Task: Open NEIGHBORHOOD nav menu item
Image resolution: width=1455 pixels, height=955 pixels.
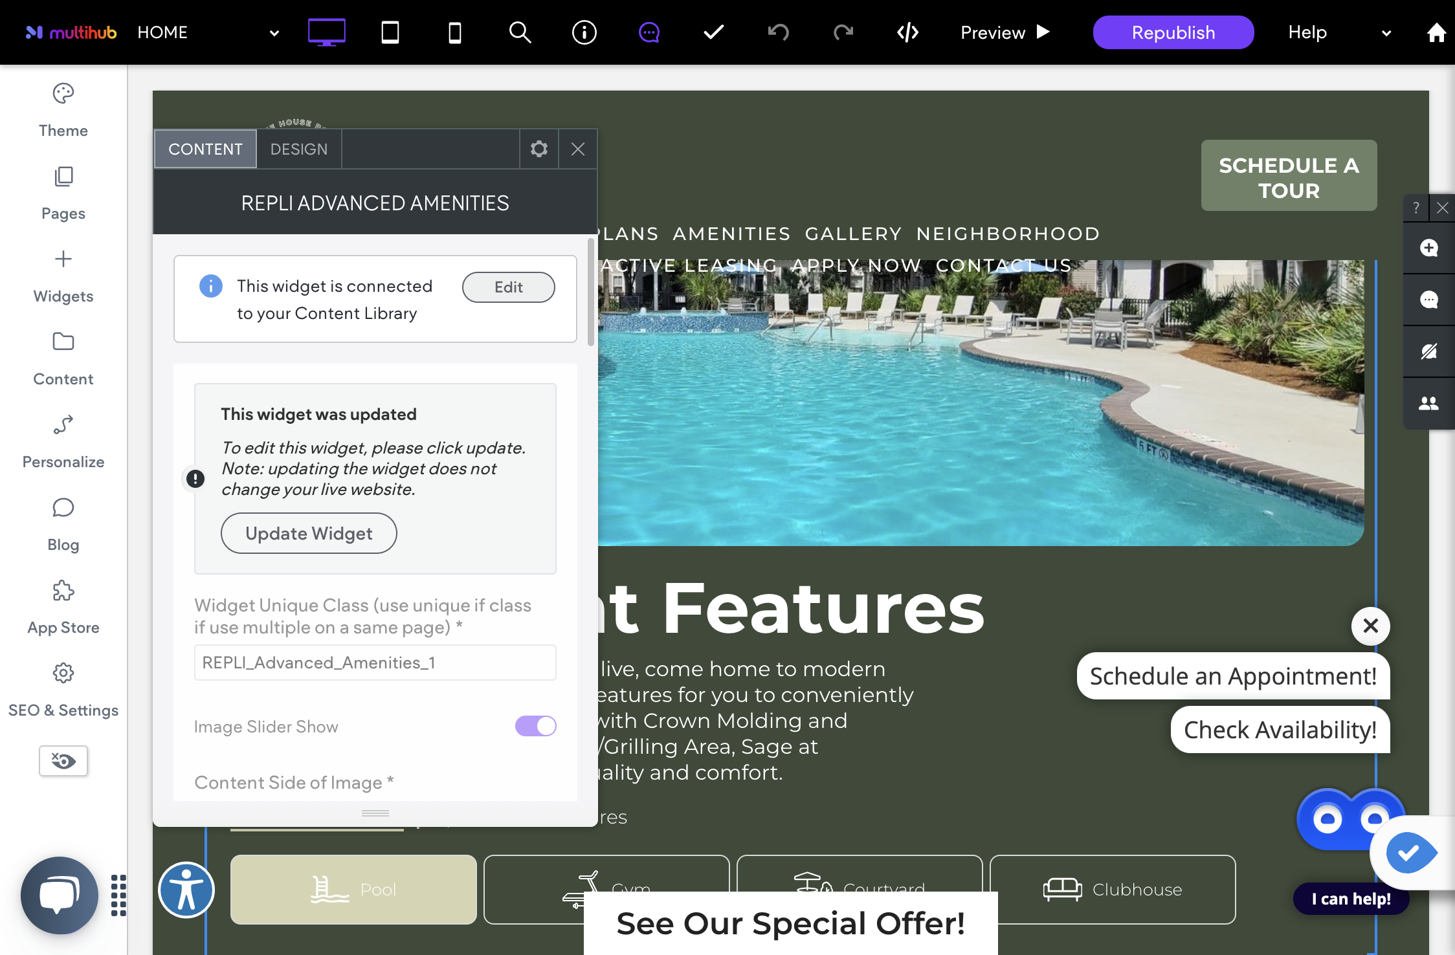Action: coord(1008,234)
